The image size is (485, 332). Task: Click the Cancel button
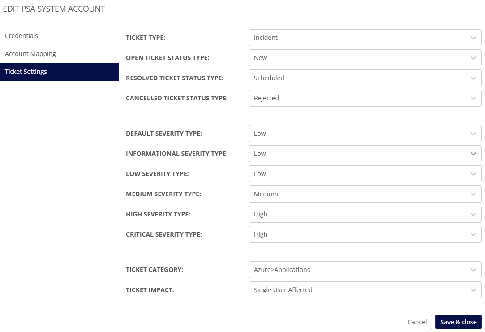click(x=417, y=322)
